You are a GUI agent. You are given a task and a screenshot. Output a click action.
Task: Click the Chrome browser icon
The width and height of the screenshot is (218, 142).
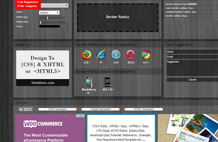145,55
